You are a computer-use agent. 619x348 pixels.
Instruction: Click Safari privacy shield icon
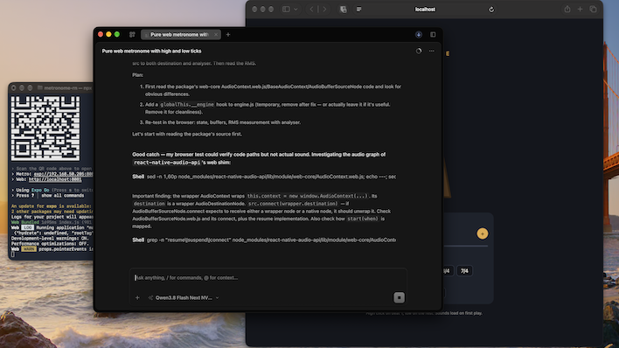point(343,10)
